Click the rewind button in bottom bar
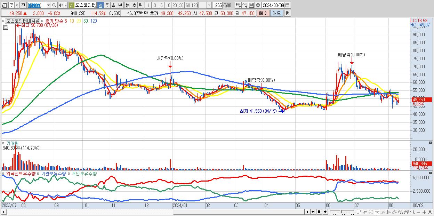Image resolution: width=434 pixels, height=216 pixels. point(313,212)
